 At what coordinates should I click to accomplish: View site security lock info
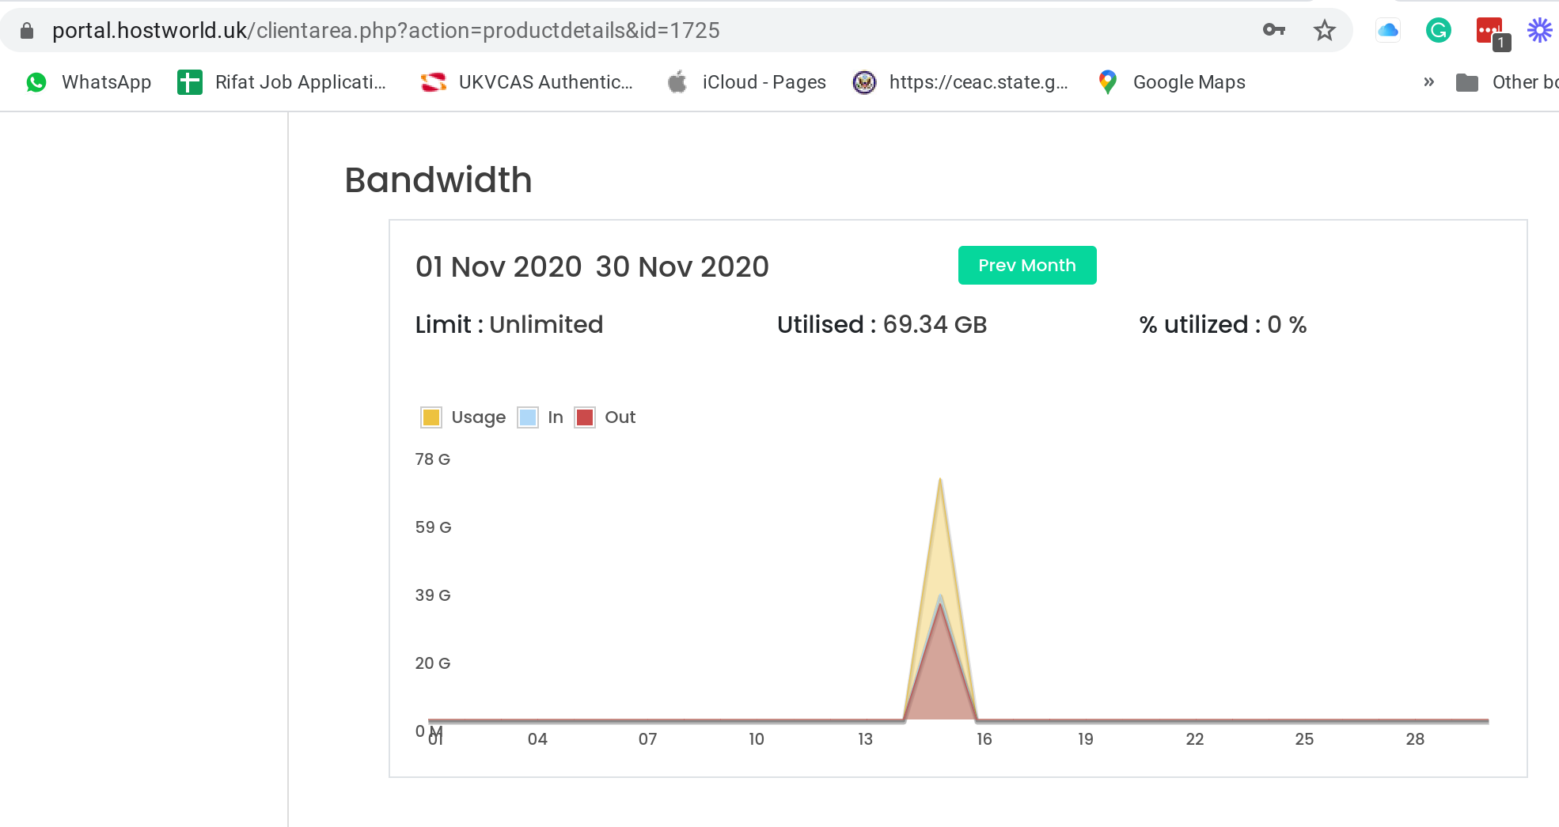click(x=27, y=31)
